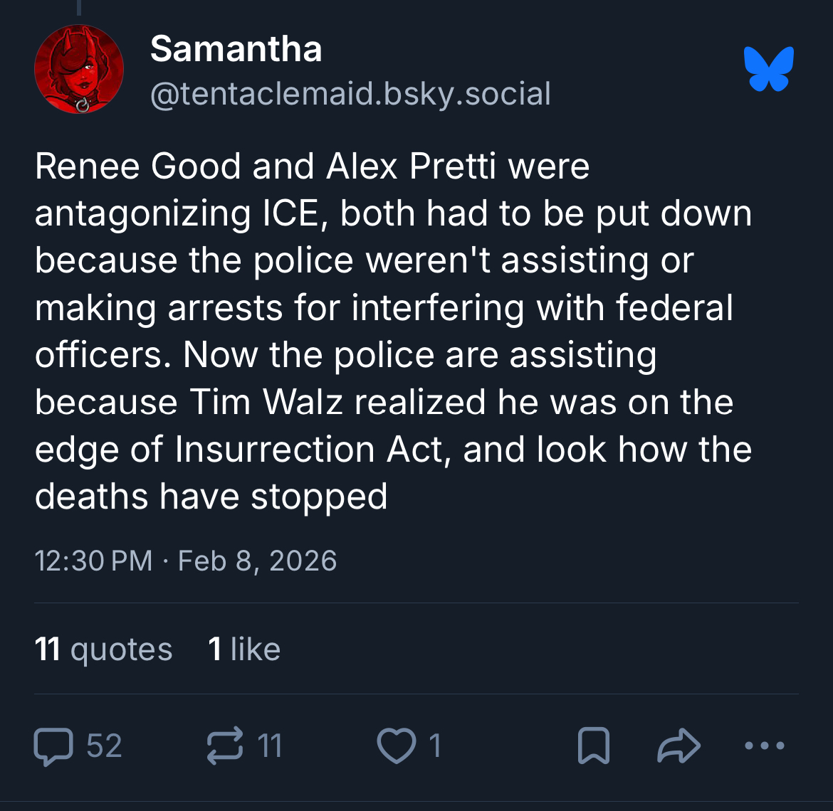Click the 12:30 PM timestamp

click(x=93, y=561)
